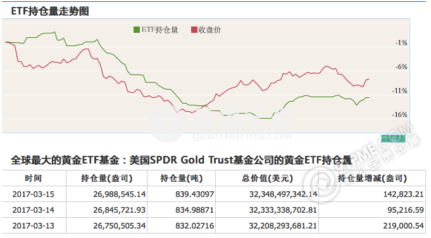Image resolution: width=431 pixels, height=238 pixels.
Task: Click the end of the green ETF holdings line
Action: (x=369, y=97)
